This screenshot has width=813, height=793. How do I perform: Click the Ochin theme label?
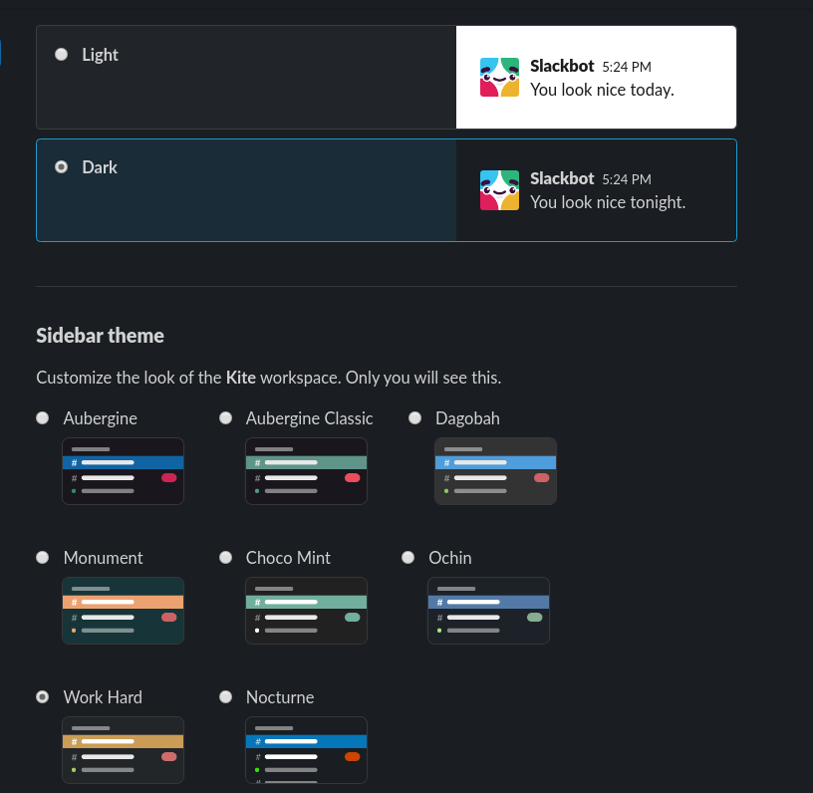450,558
